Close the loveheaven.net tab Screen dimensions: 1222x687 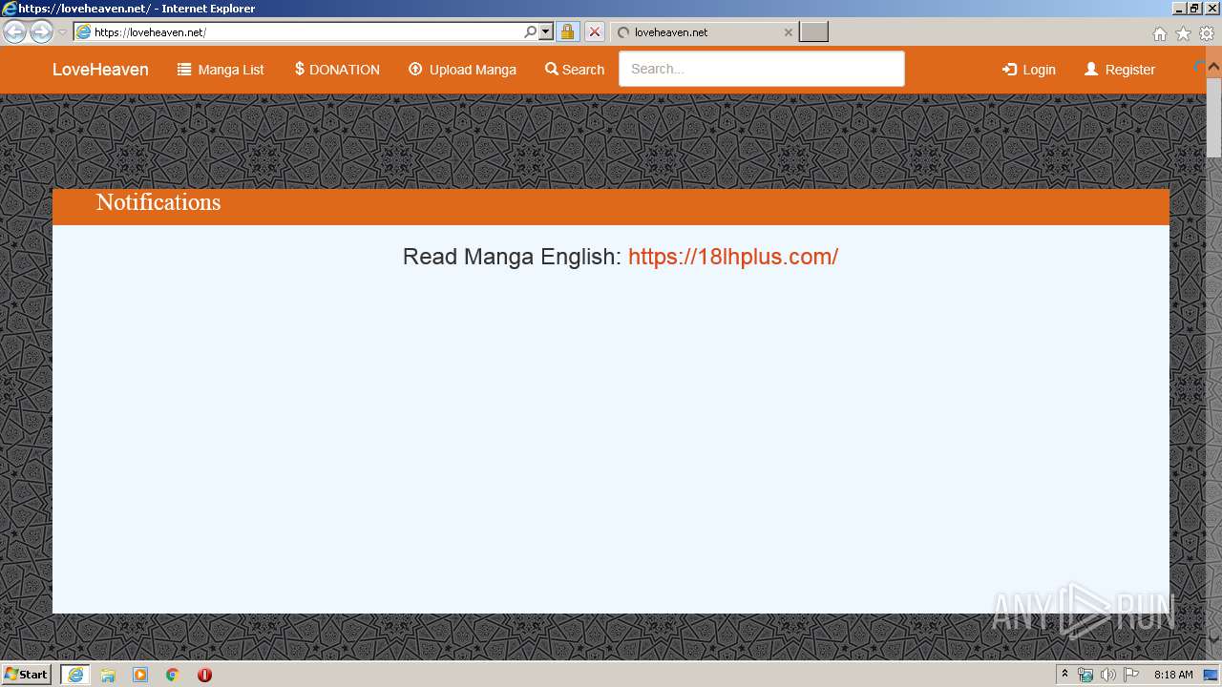(x=788, y=31)
